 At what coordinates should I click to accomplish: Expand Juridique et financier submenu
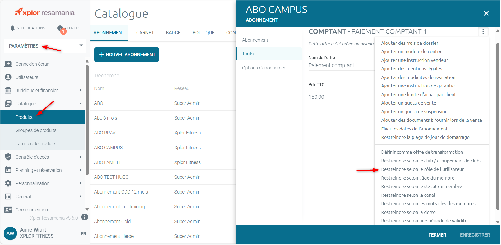[81, 90]
